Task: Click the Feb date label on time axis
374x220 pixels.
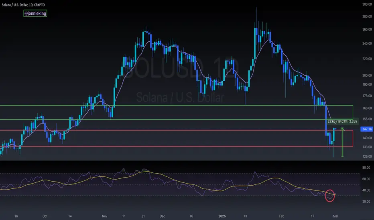Action: [282, 216]
